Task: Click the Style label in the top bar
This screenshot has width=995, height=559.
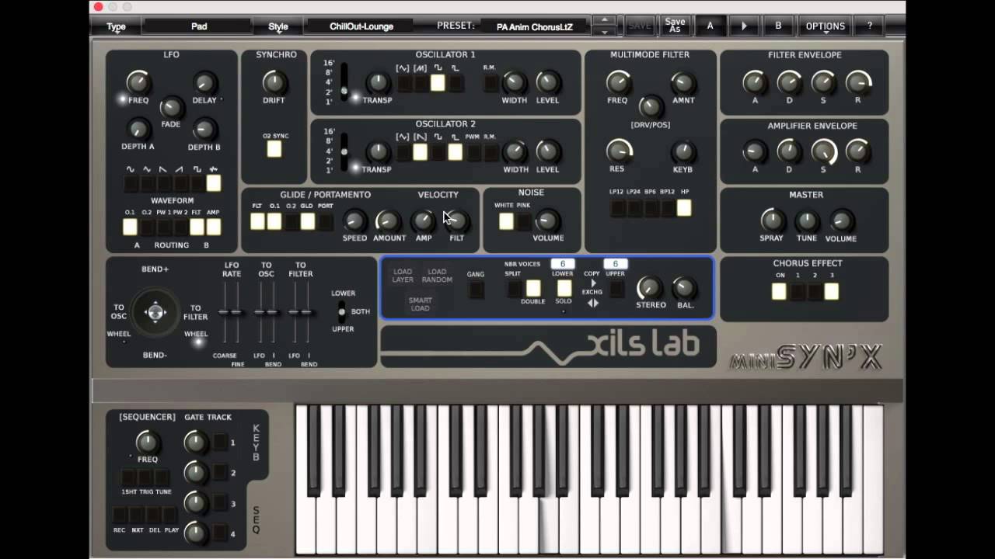Action: (x=278, y=26)
